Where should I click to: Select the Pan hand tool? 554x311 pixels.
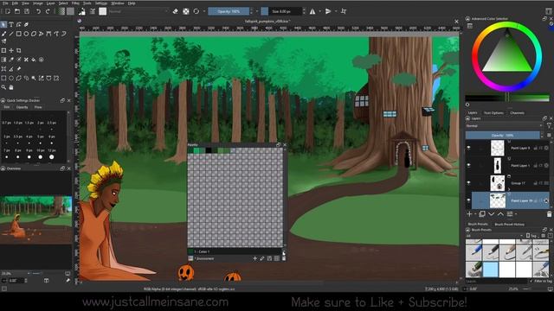click(11, 87)
